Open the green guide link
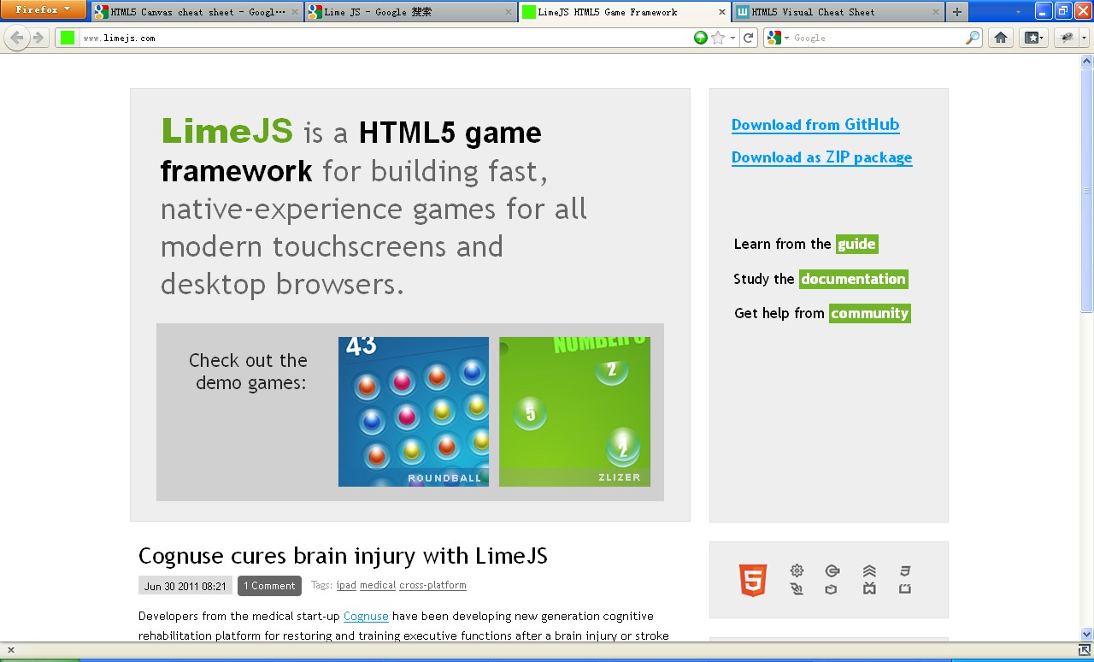The image size is (1094, 662). [856, 244]
